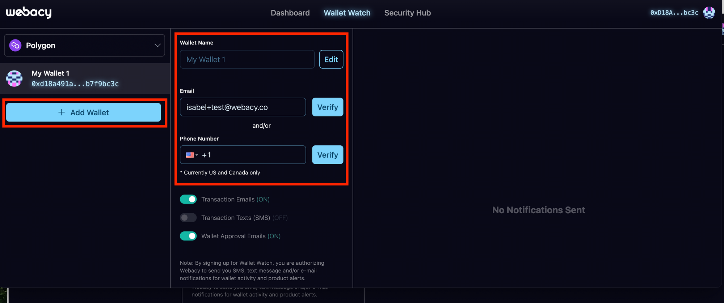
Task: Click the 'Currently US and Canada only' note
Action: click(220, 172)
